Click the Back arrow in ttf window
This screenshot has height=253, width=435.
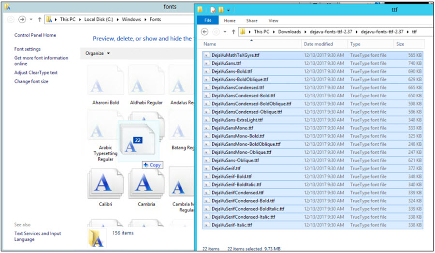point(204,32)
